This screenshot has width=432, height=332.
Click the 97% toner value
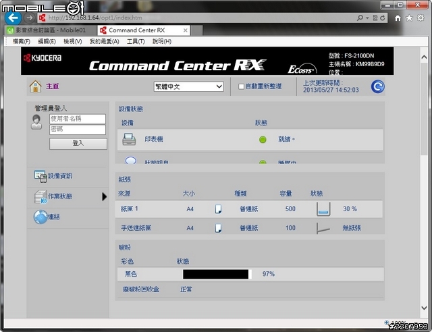pos(269,274)
